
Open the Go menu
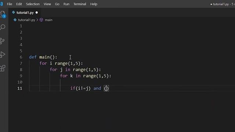[x=57, y=4]
